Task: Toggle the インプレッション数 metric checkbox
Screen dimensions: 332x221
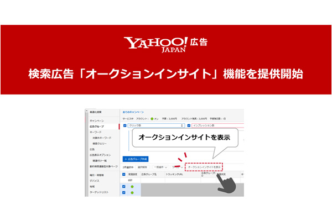Action: [189, 125]
